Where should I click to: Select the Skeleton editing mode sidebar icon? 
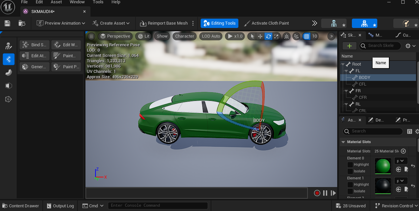9,46
